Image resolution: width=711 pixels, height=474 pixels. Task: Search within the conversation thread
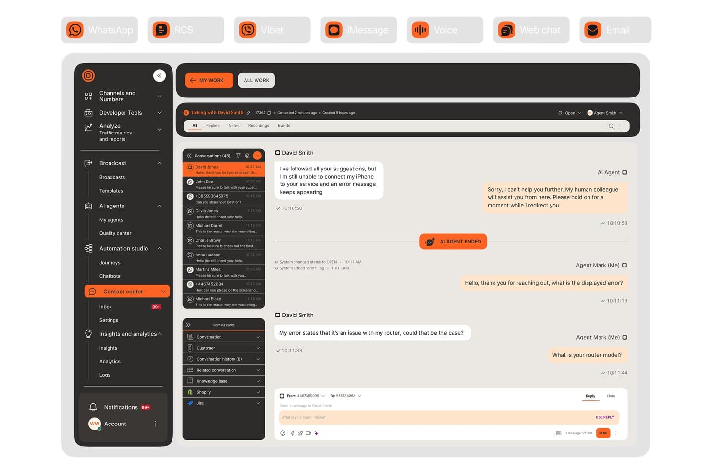tap(611, 126)
